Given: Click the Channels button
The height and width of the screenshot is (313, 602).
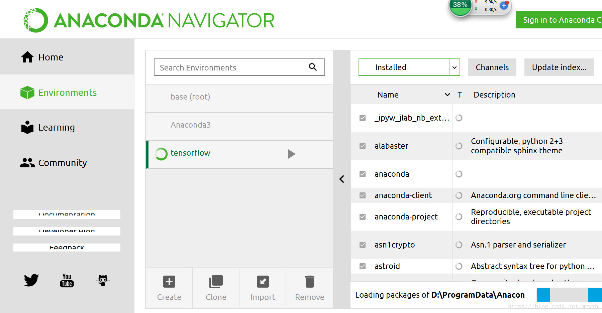Looking at the screenshot, I should (x=492, y=67).
